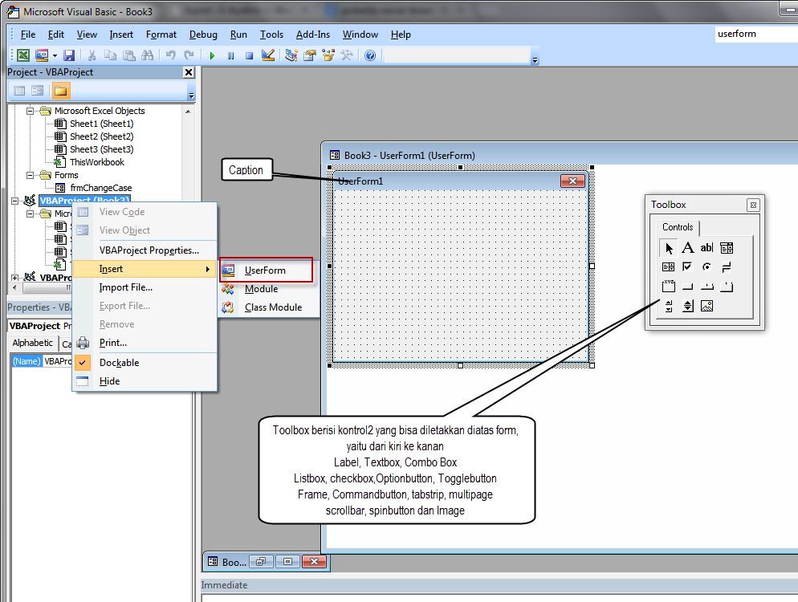Open the Debug menu
The height and width of the screenshot is (602, 798).
pos(203,35)
